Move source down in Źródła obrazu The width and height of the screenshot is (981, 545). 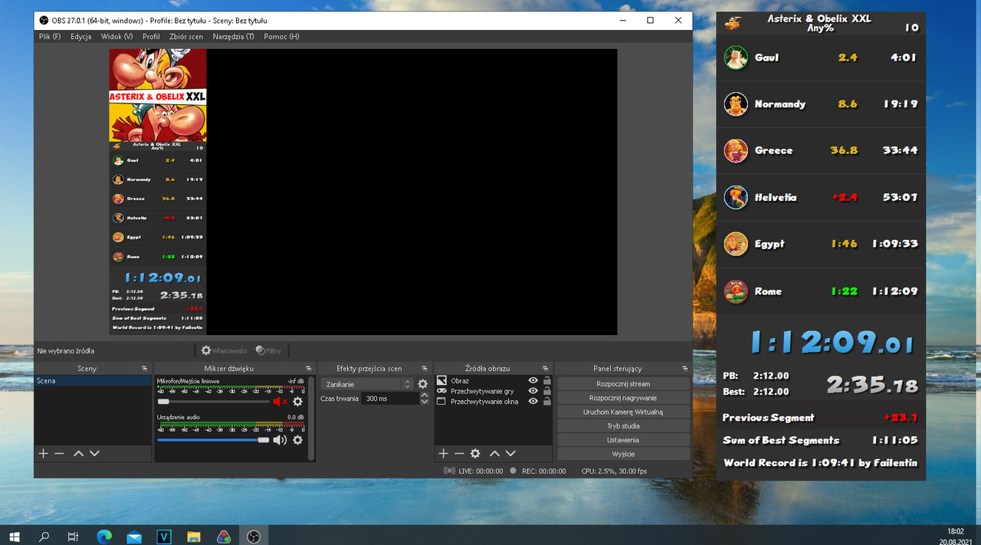510,453
